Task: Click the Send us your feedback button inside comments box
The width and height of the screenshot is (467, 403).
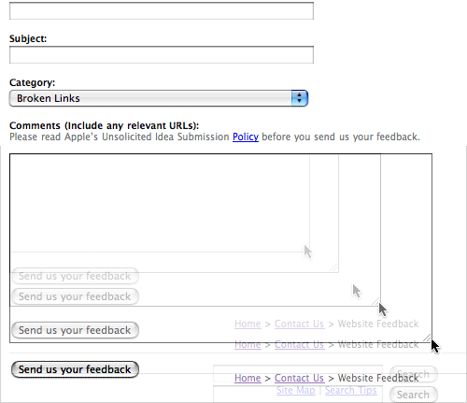Action: coord(75,330)
